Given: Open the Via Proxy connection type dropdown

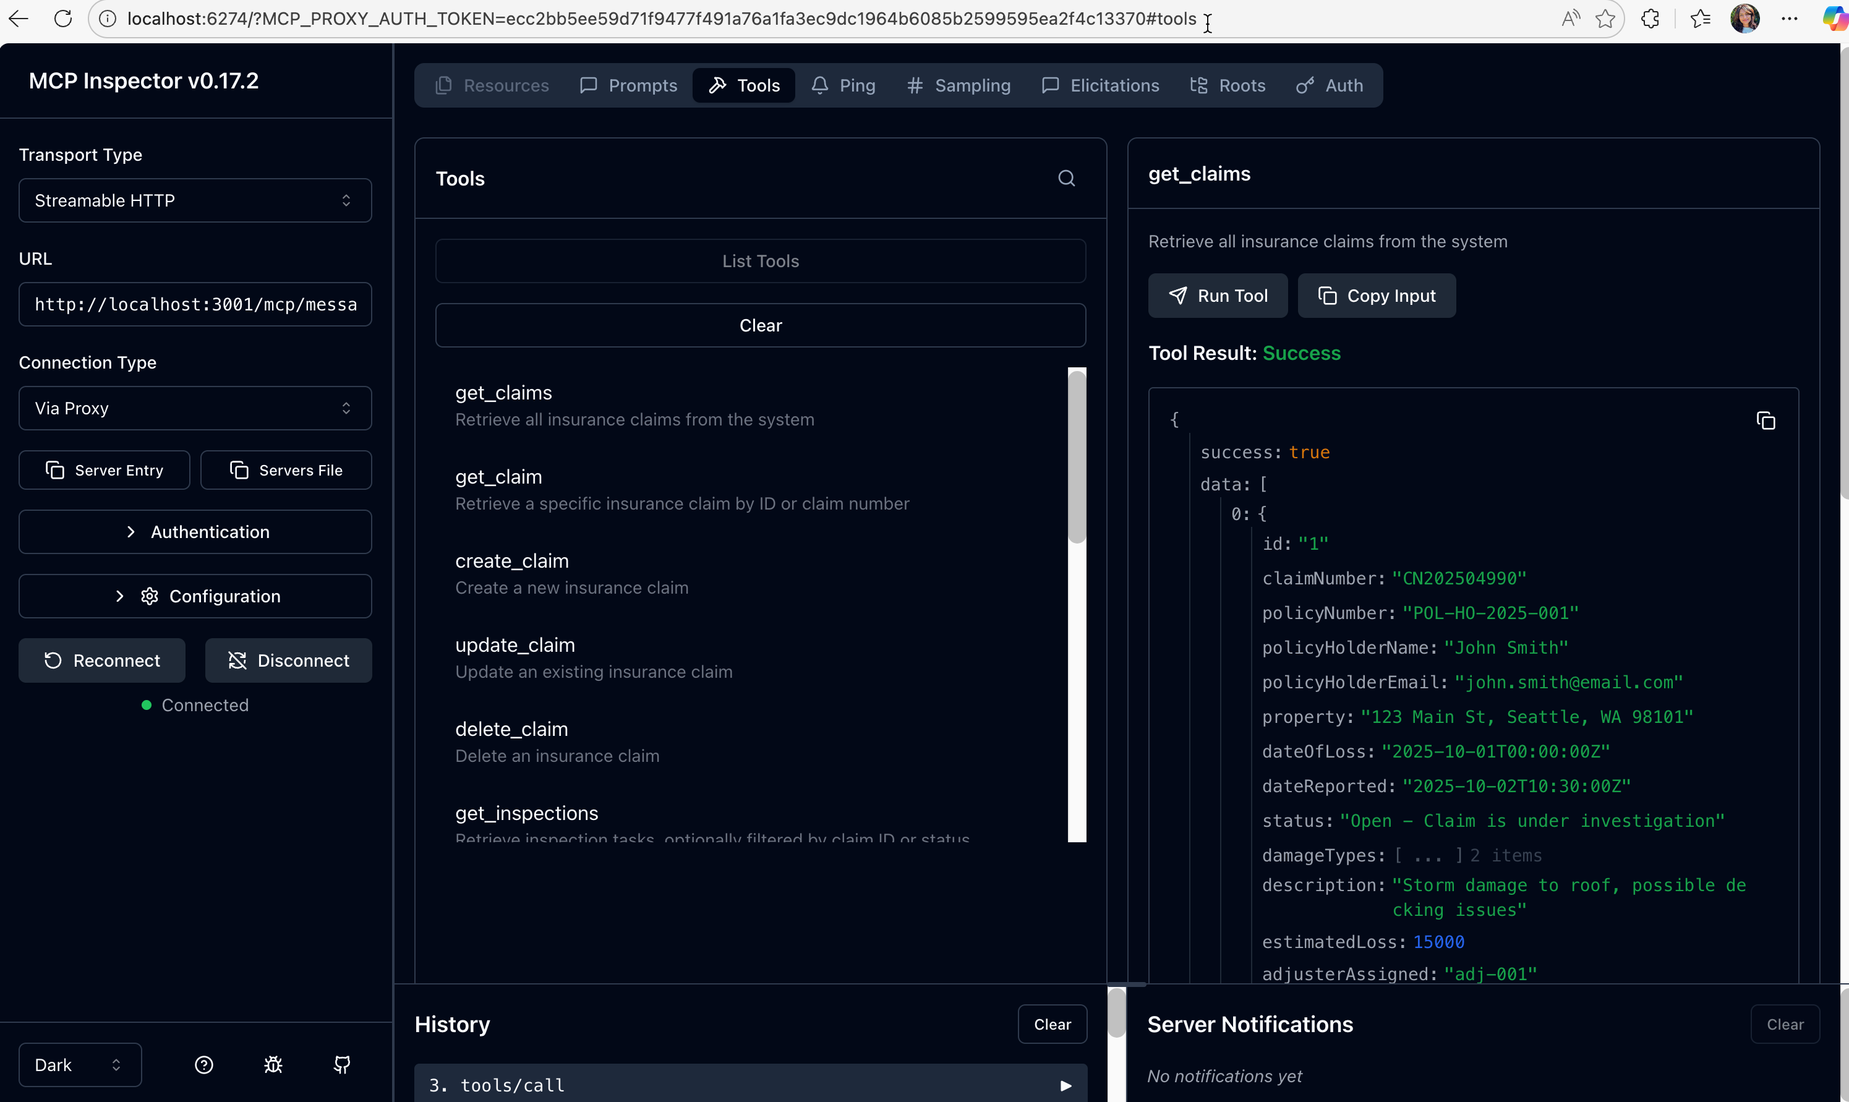Looking at the screenshot, I should pyautogui.click(x=194, y=408).
